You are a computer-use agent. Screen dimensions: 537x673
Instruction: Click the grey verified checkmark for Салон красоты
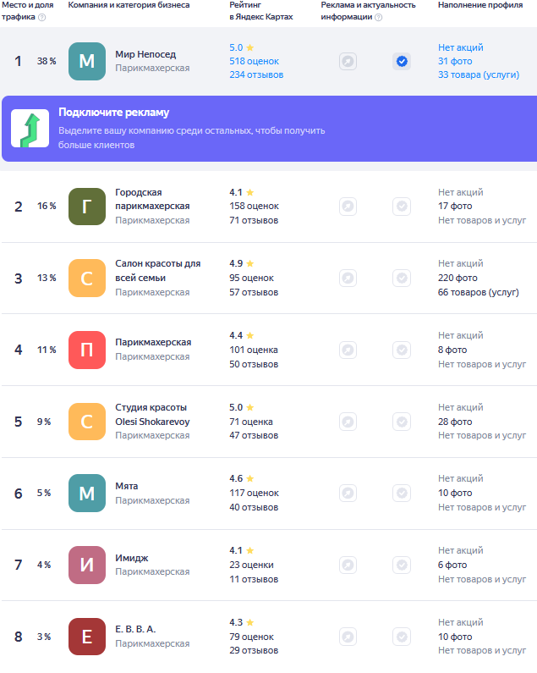[x=402, y=278]
